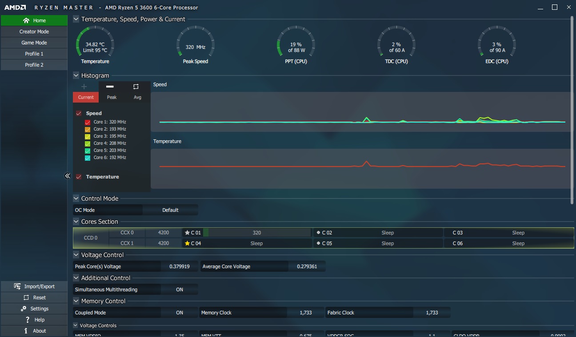Open the About page
The image size is (576, 337).
click(34, 331)
